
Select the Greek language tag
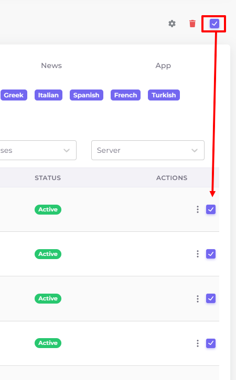[x=14, y=95]
